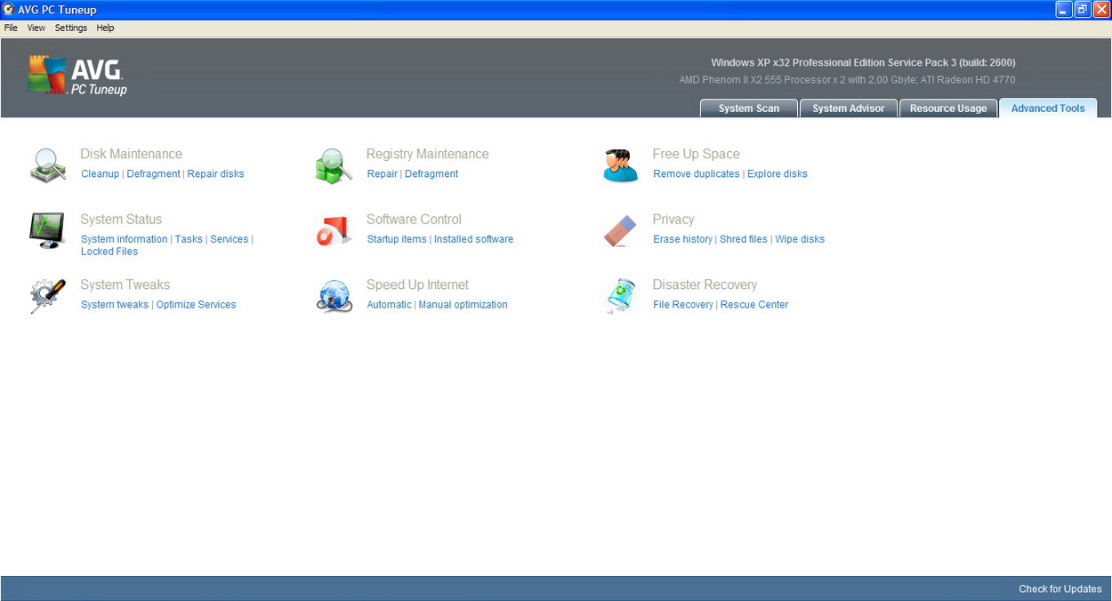Launch Erase history tool
Image resolution: width=1112 pixels, height=601 pixels.
[682, 239]
